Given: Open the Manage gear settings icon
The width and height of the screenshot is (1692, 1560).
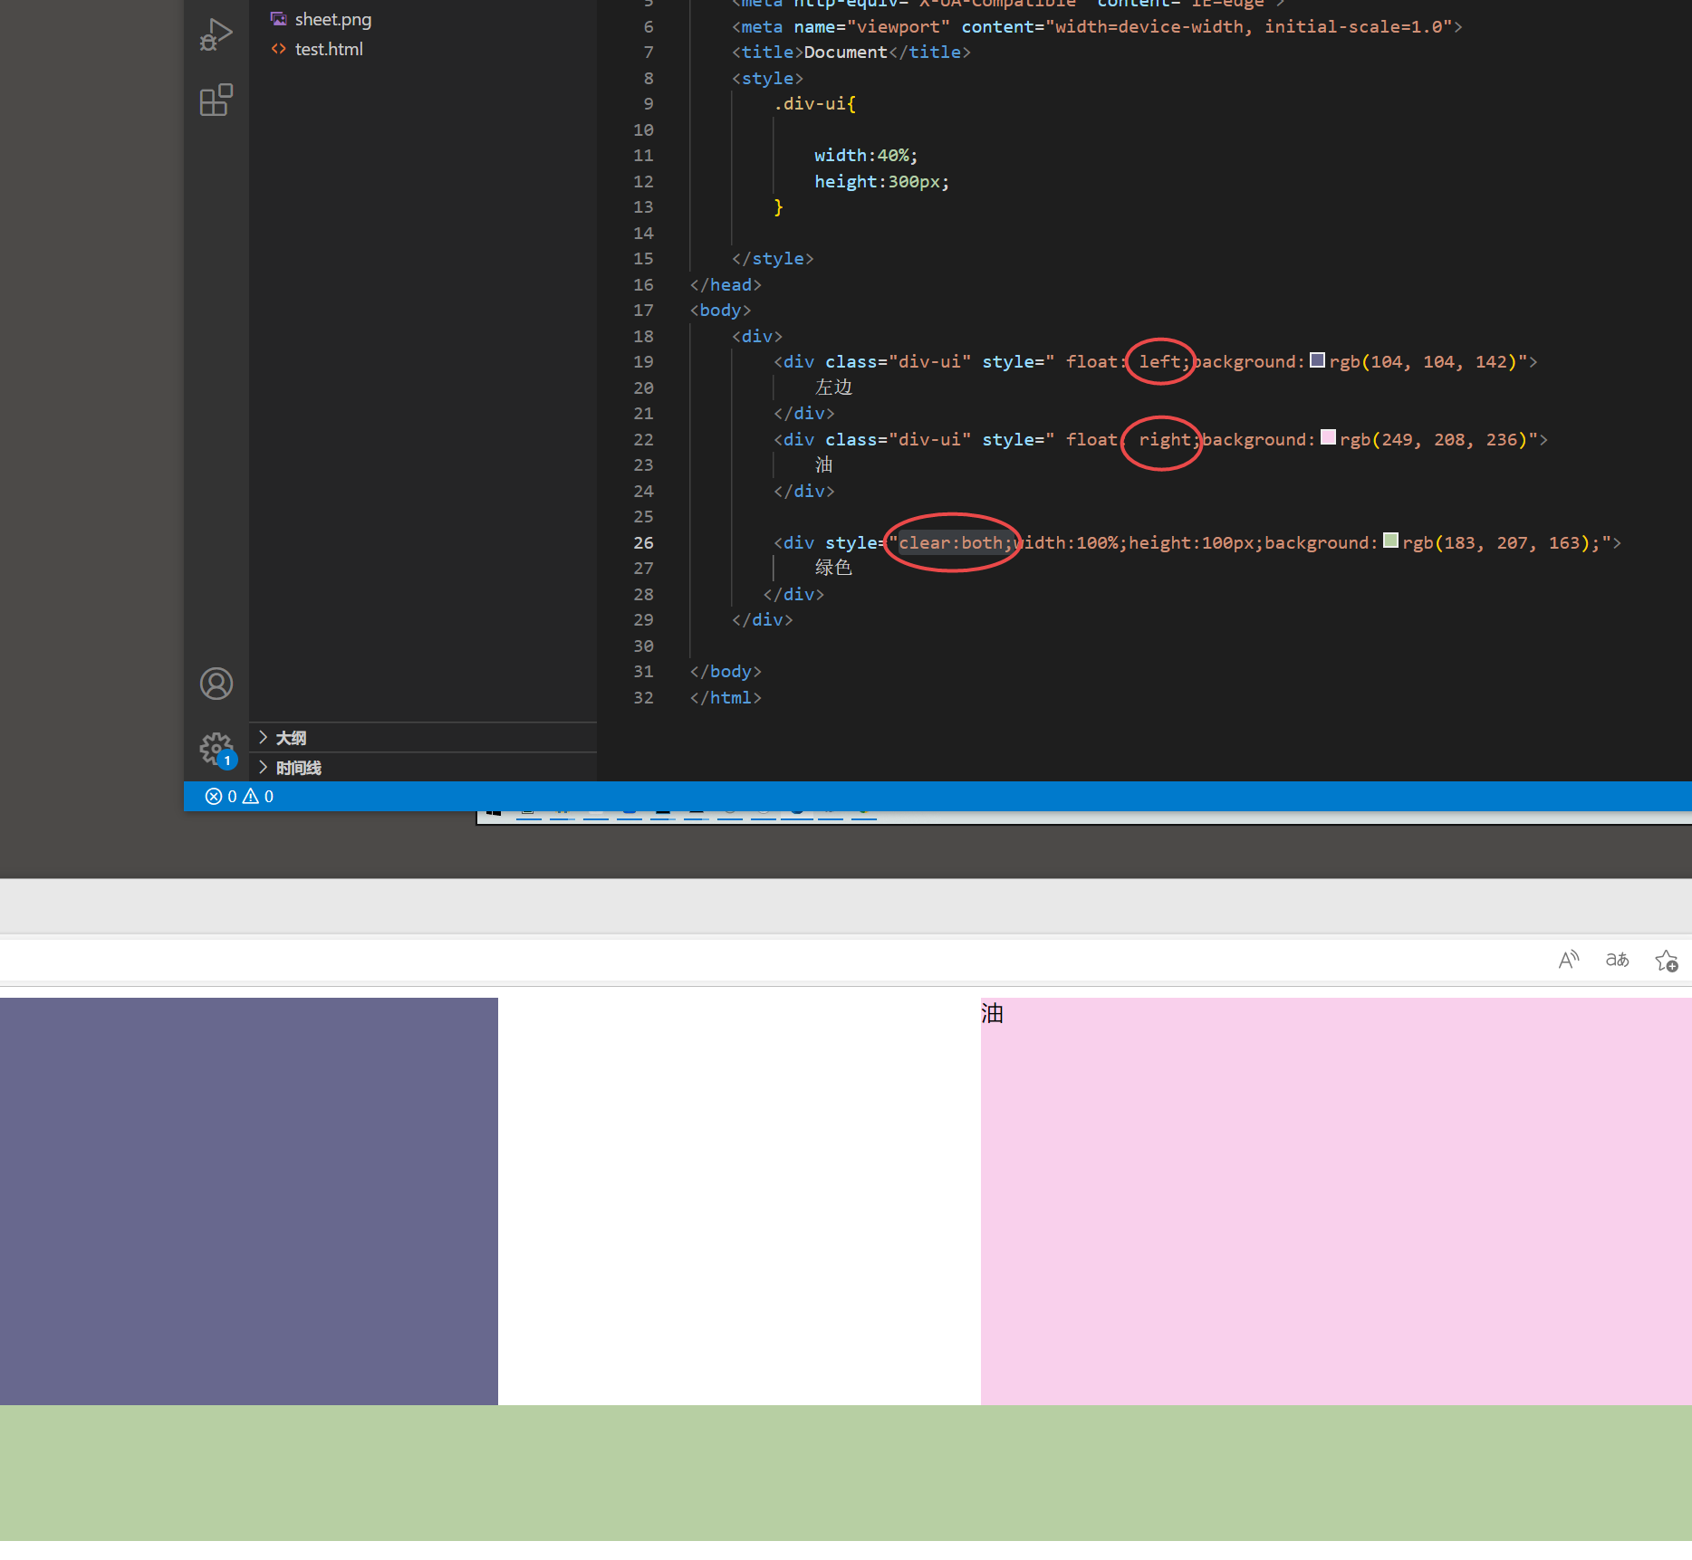Looking at the screenshot, I should pos(216,749).
